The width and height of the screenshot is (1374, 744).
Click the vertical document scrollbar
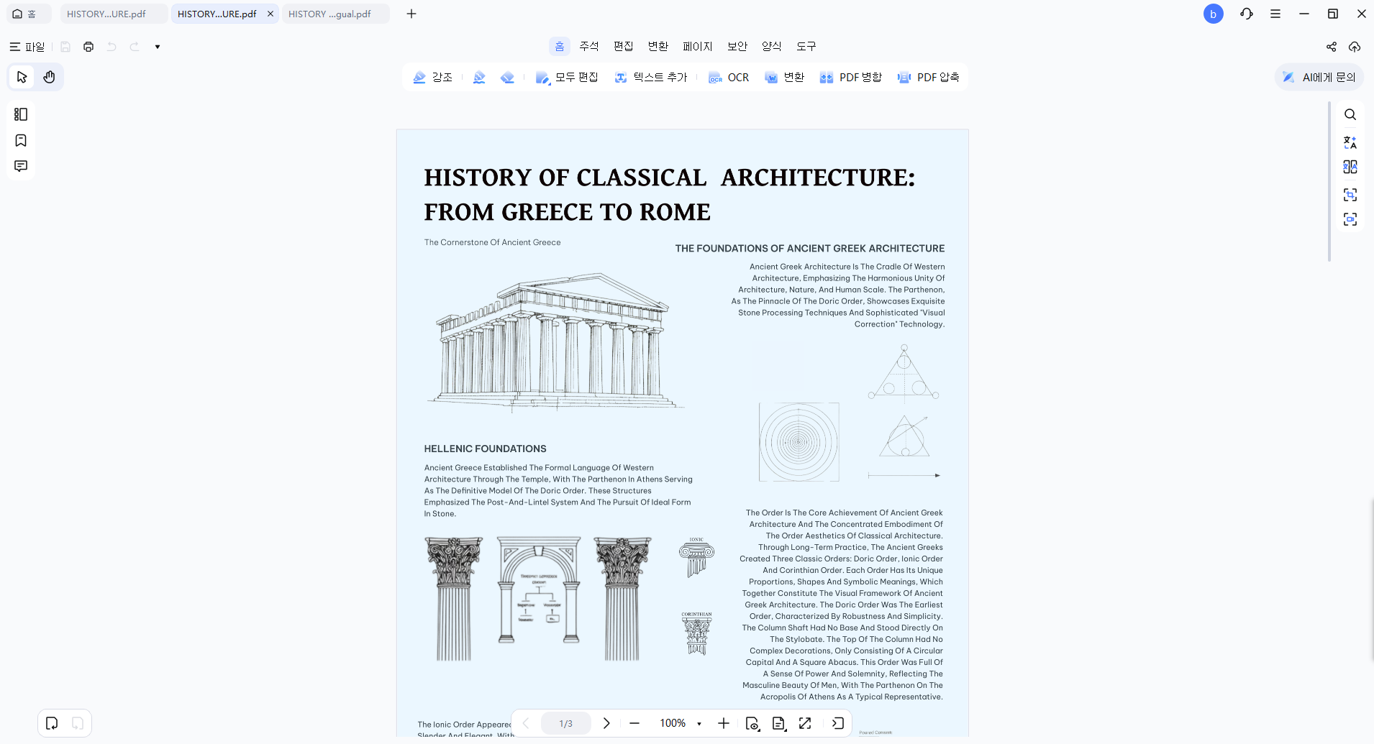[x=1329, y=181]
